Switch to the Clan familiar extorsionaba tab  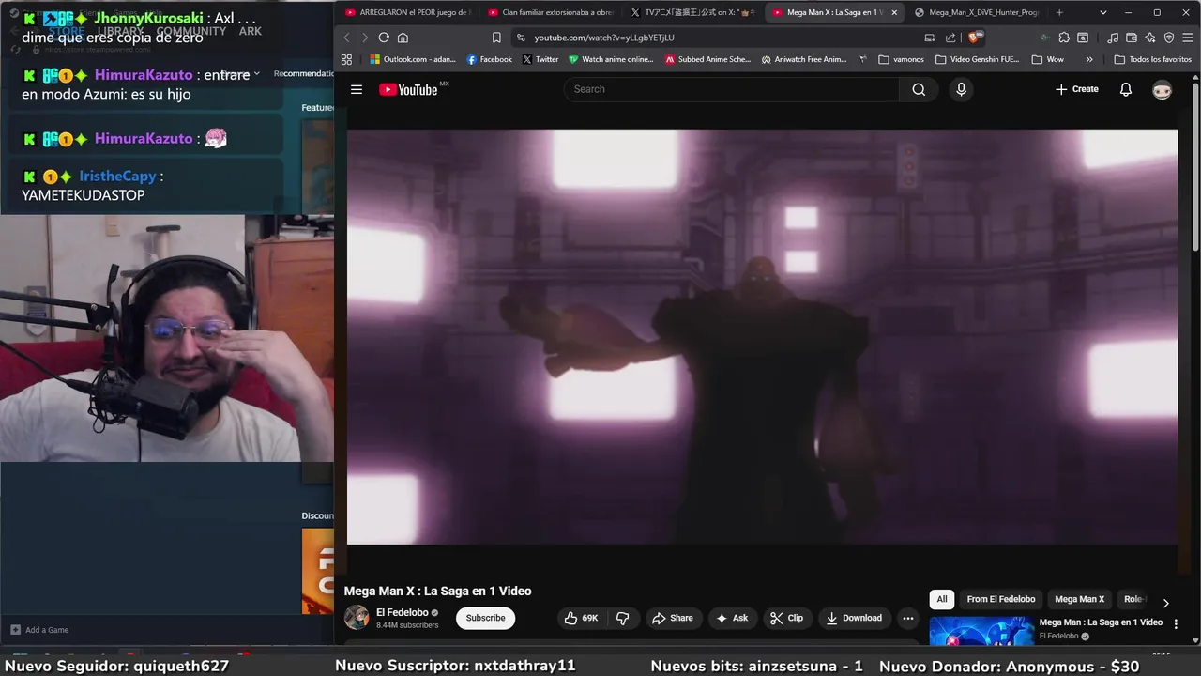[x=551, y=12]
